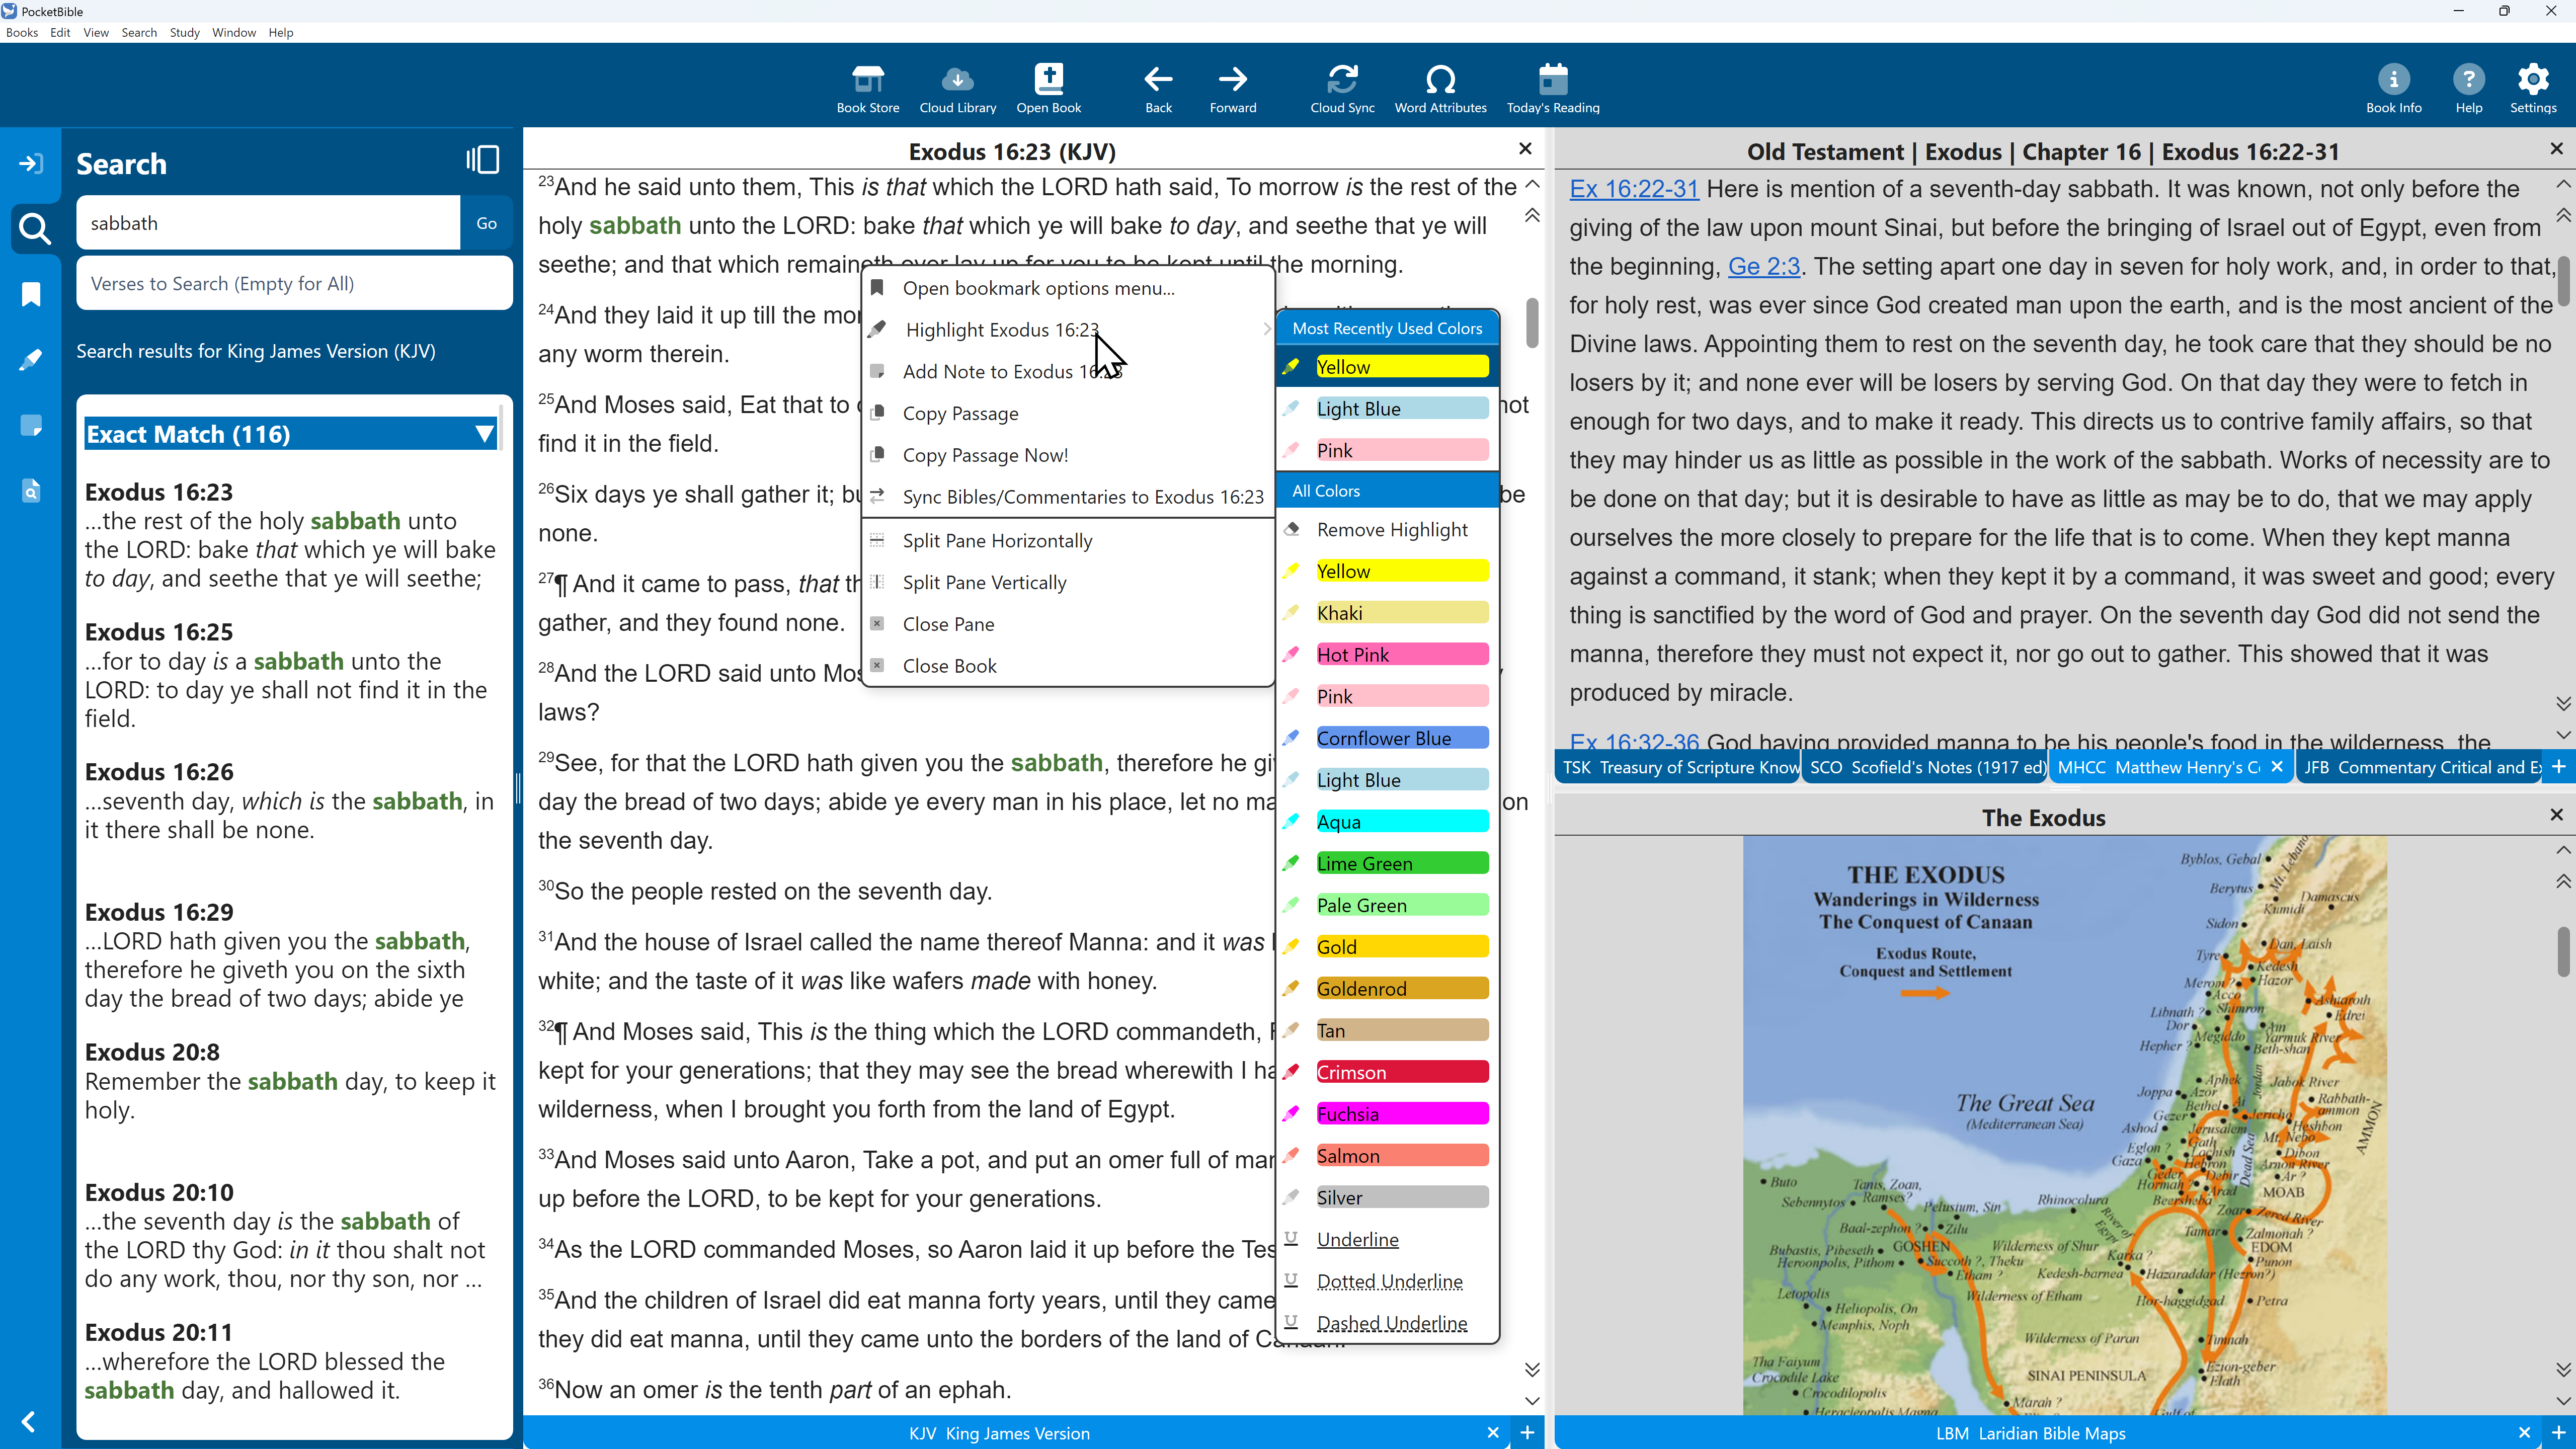Add a new tab in the KJV pane
This screenshot has height=1449, width=2576.
tap(1527, 1433)
